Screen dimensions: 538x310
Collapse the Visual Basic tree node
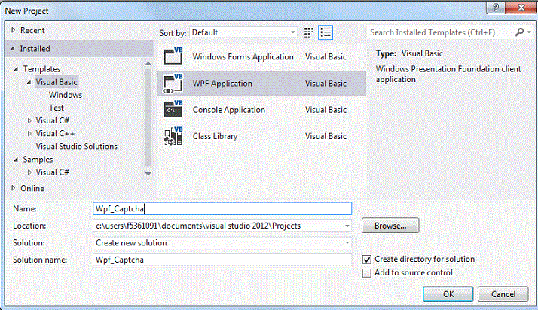tap(29, 82)
